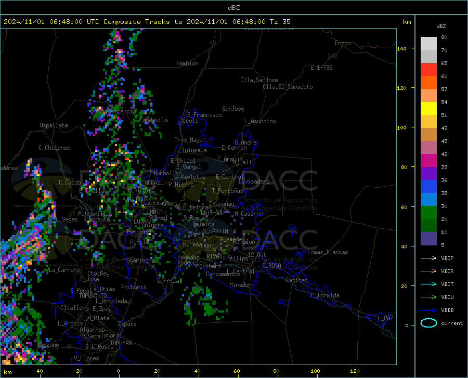Image resolution: width=468 pixels, height=378 pixels.
Task: Click the 'VBCT' legend label
Action: point(447,284)
